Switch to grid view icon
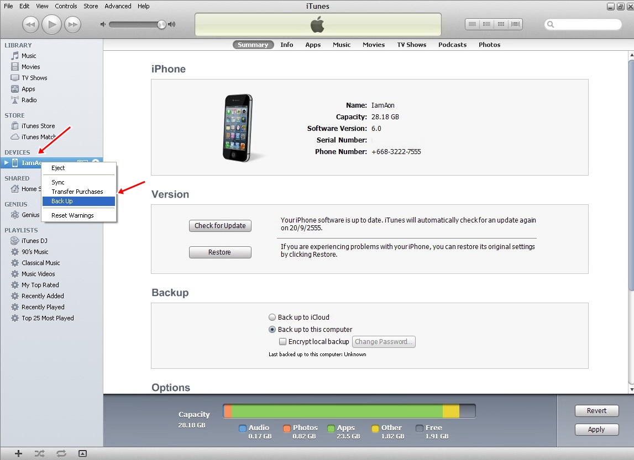 click(501, 24)
